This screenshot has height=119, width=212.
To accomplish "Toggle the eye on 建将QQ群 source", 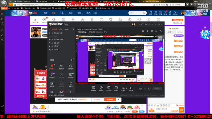I will [x=50, y=39].
